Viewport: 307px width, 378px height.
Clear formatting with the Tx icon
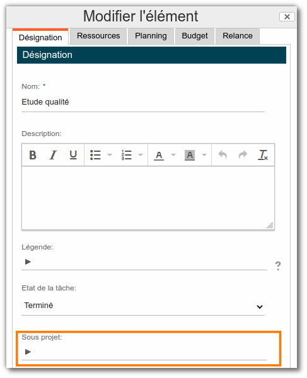[x=263, y=155]
